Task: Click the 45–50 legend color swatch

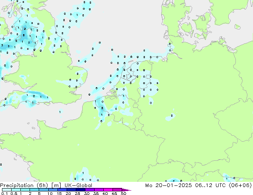Action: tap(117, 190)
